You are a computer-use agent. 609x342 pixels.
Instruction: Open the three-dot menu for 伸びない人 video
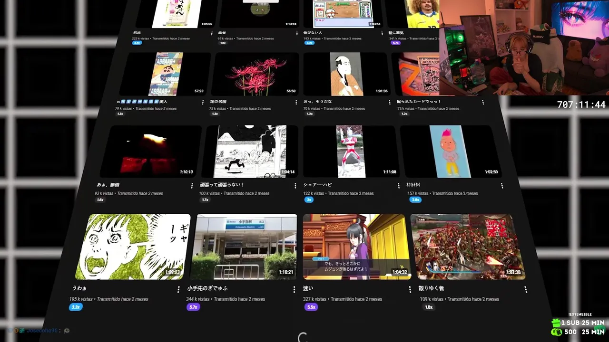(x=382, y=33)
